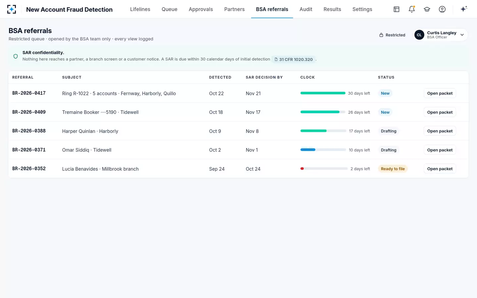Launch the sparkle AI assistant
Screen dimensions: 477x298
[464, 9]
